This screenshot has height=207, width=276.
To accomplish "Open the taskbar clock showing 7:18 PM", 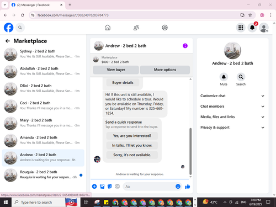I will click(x=256, y=202).
